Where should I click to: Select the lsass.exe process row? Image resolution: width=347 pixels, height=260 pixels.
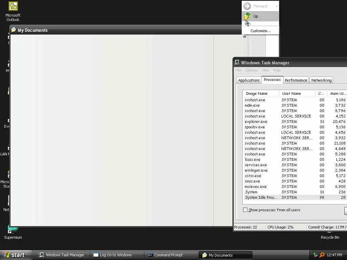tap(295, 159)
